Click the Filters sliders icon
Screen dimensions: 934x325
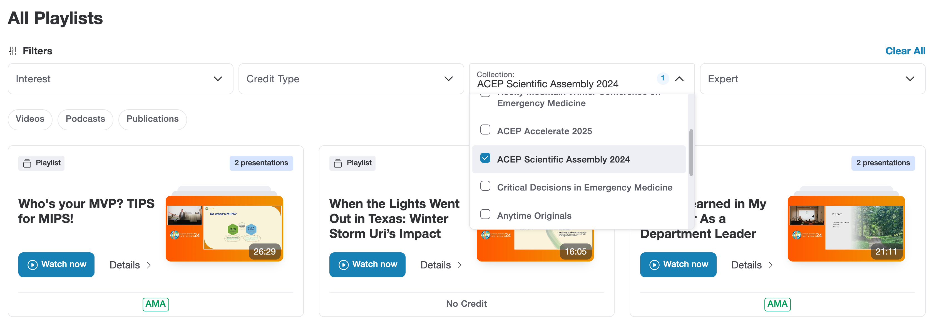click(13, 51)
